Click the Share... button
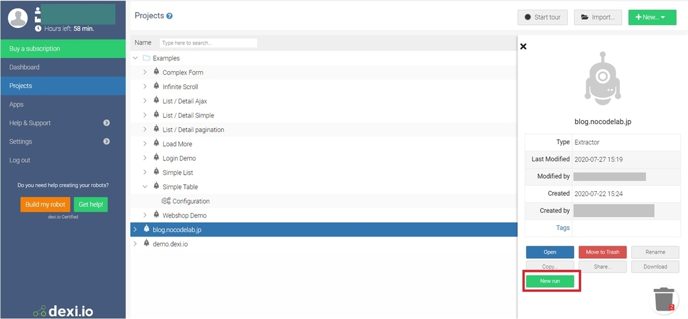 [x=603, y=267]
